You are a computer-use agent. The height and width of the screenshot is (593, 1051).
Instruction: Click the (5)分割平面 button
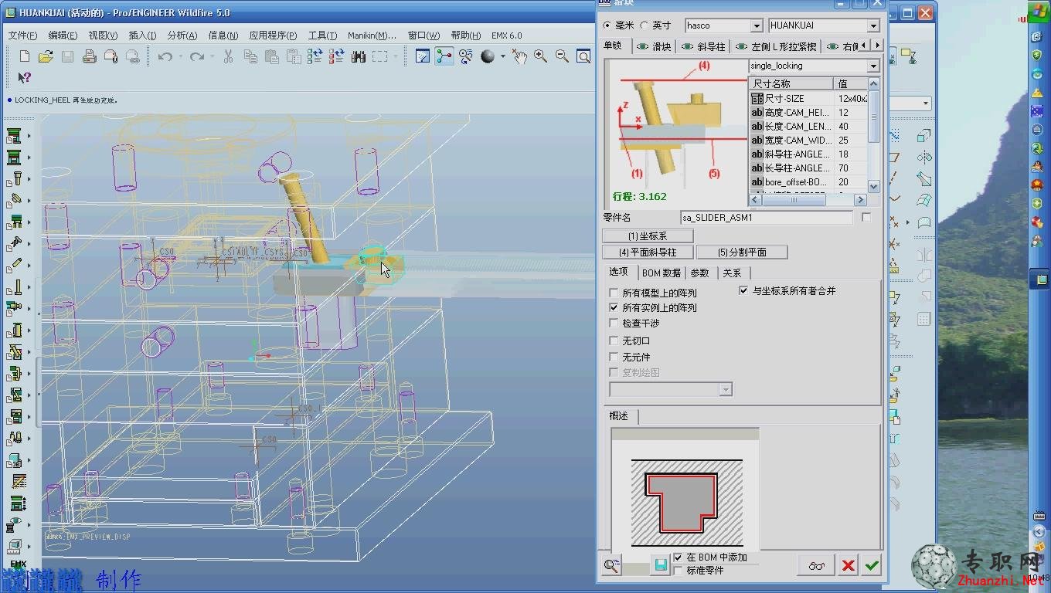click(x=742, y=252)
